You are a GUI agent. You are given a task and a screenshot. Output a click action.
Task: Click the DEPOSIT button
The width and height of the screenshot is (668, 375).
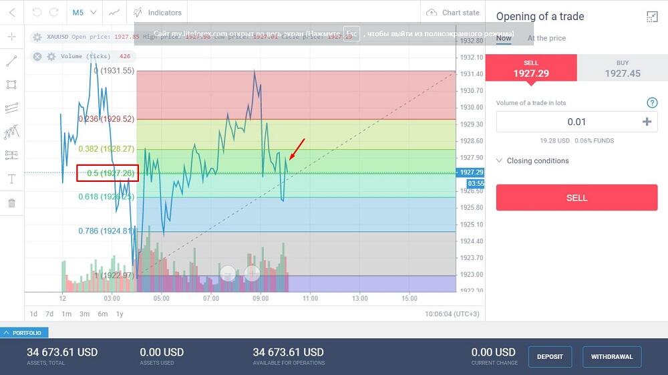(550, 357)
